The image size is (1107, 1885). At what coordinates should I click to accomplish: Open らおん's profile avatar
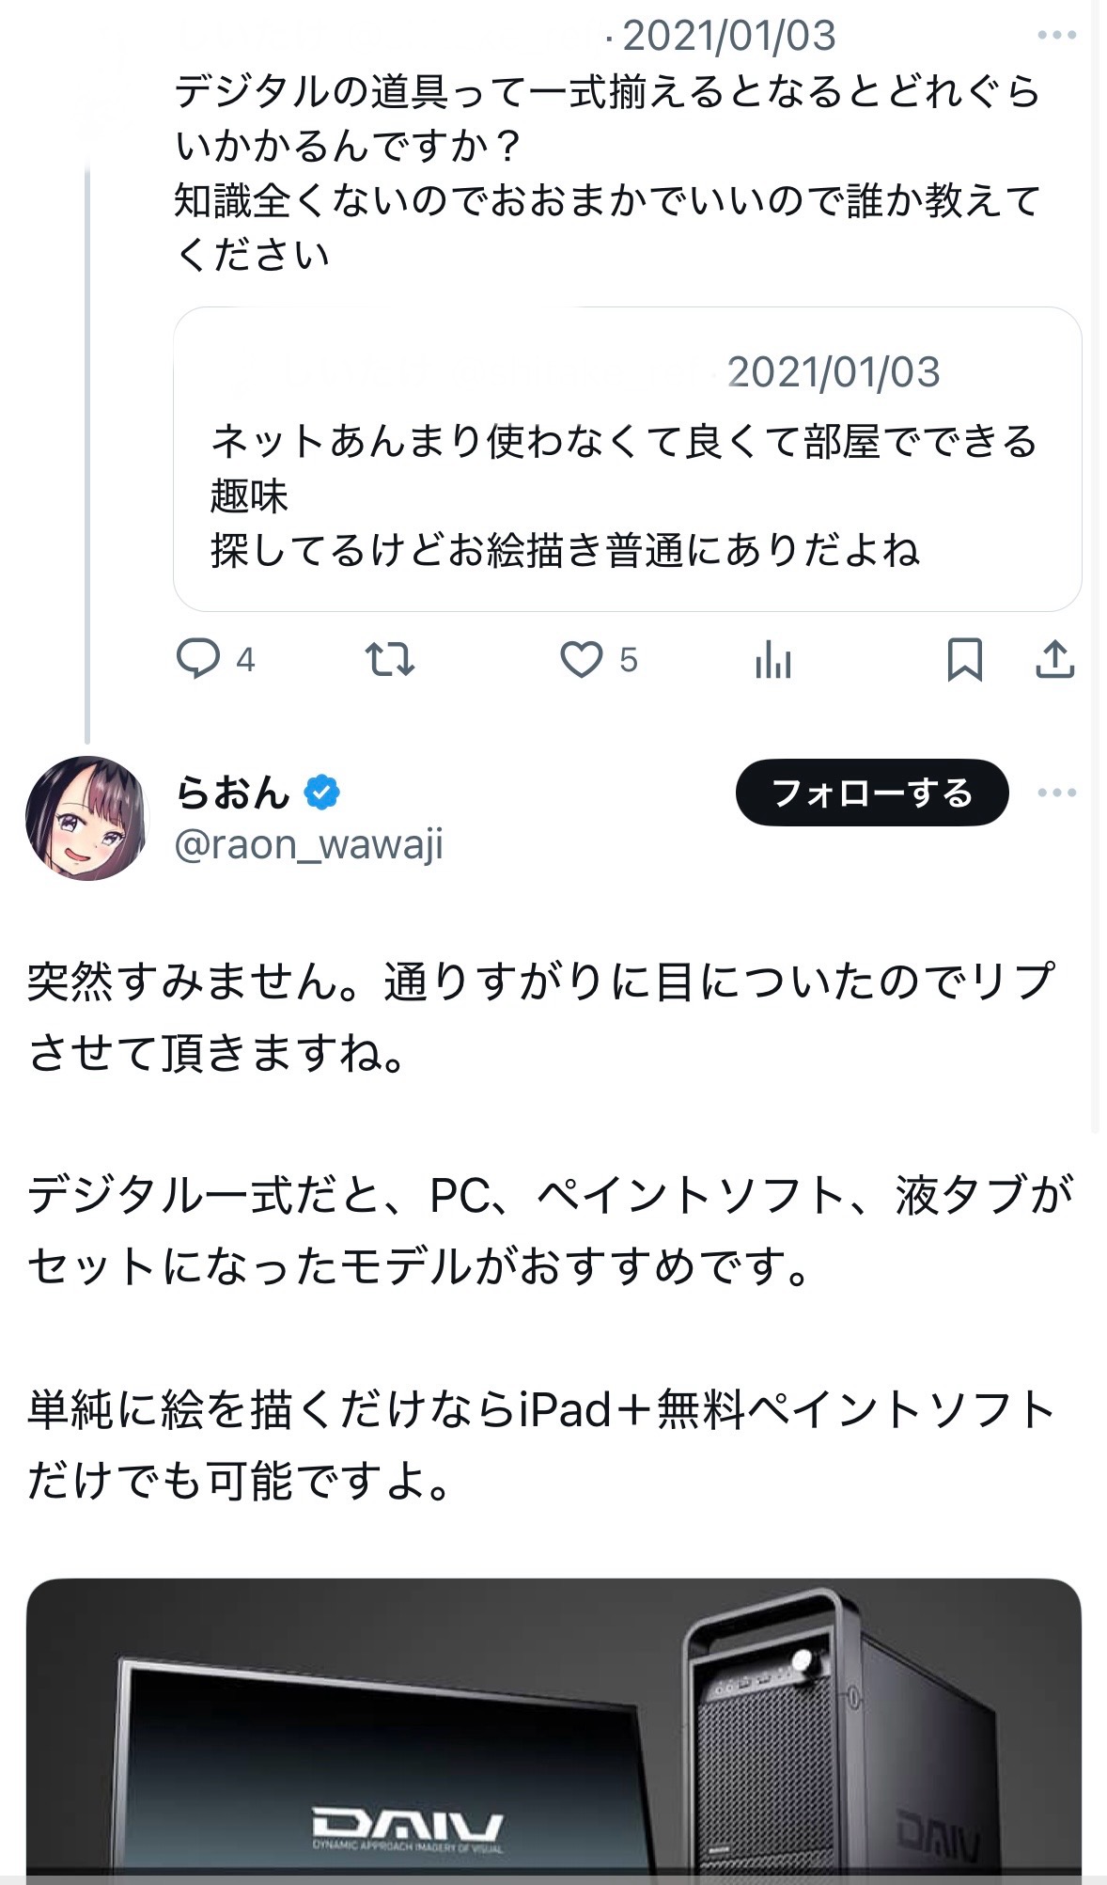(86, 818)
